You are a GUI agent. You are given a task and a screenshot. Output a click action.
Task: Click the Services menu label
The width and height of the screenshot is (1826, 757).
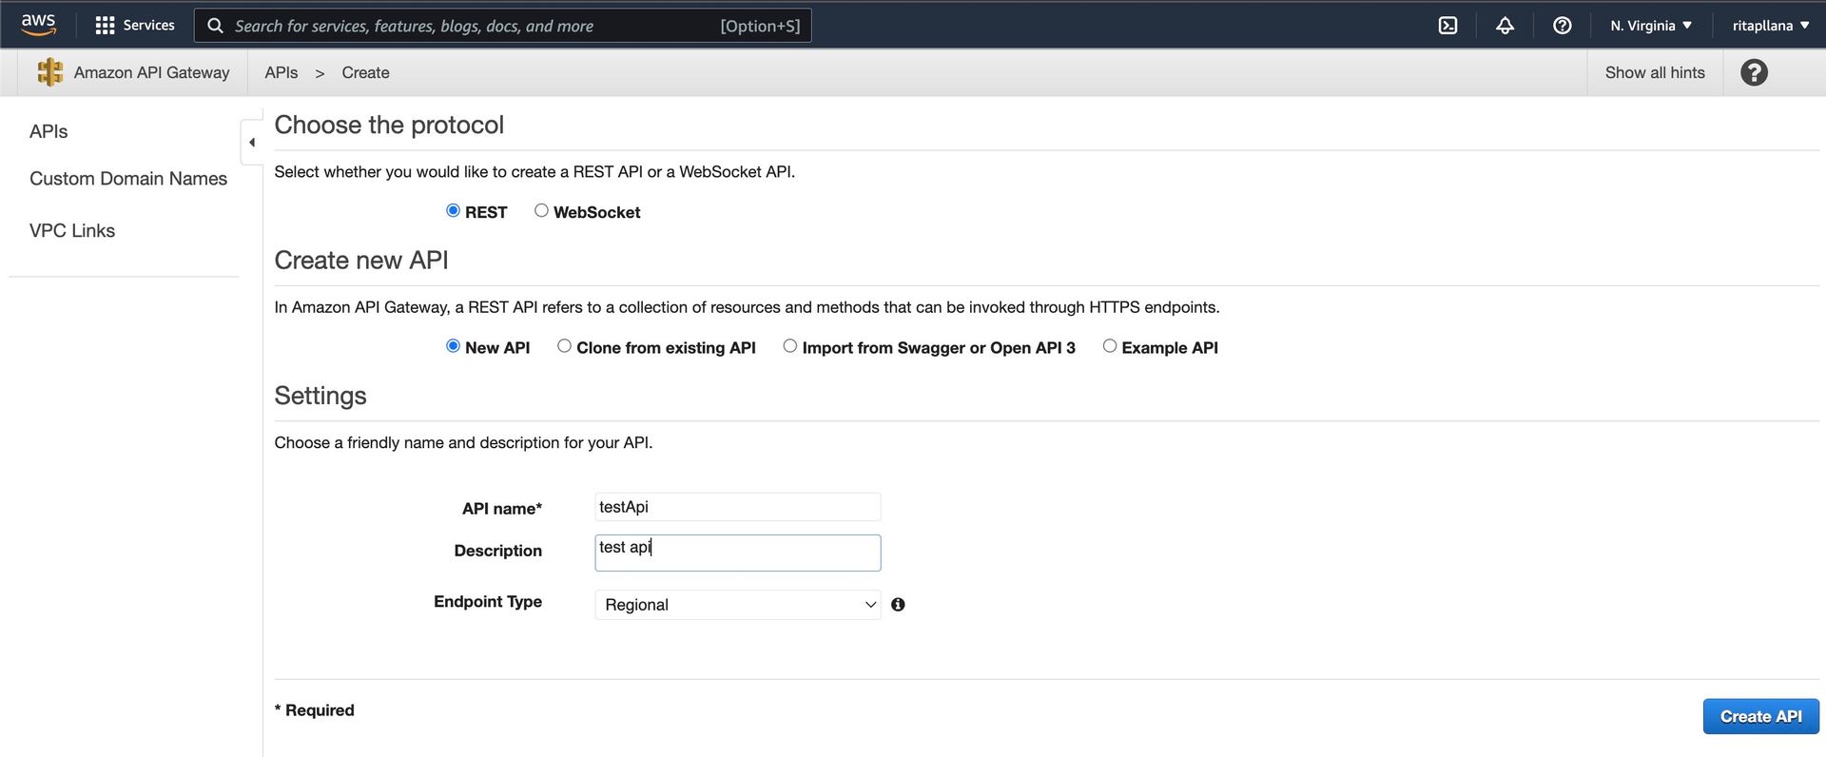[149, 26]
